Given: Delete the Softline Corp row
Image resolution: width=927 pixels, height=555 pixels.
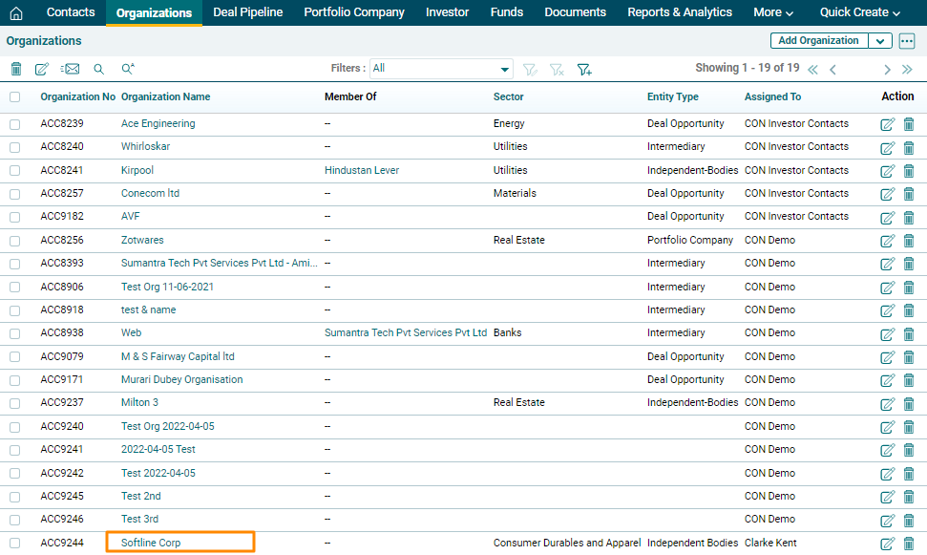Looking at the screenshot, I should [x=909, y=544].
